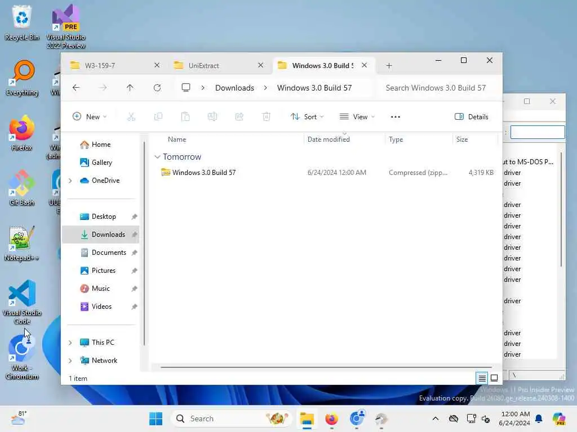The height and width of the screenshot is (432, 577).
Task: Click clock showing 12:00 AM 6/24/2024
Action: tap(514, 418)
